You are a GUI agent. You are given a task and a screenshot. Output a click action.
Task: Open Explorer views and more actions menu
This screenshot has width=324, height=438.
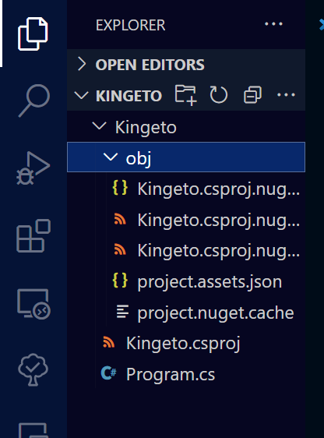(273, 24)
